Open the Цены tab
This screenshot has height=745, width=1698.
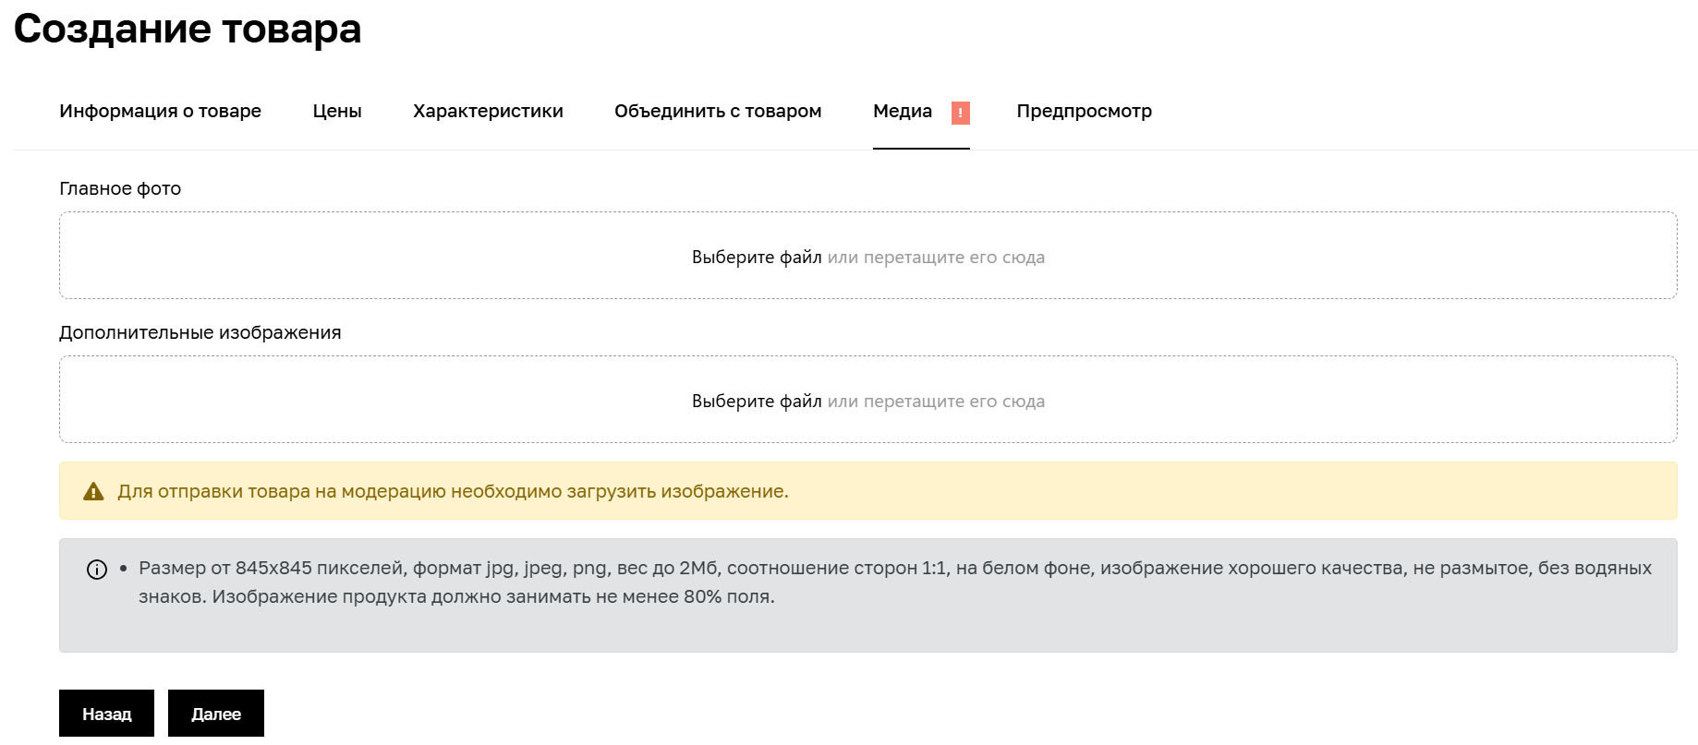336,111
